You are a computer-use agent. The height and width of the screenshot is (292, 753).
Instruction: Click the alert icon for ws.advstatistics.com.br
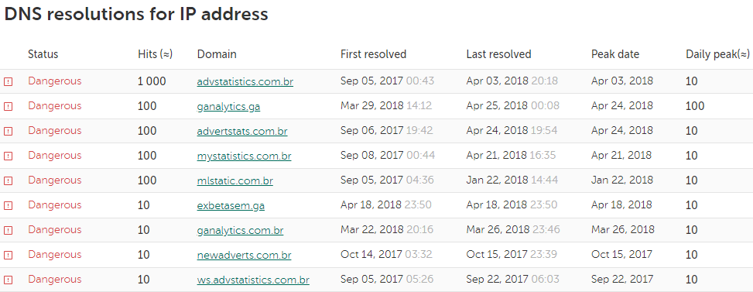(x=9, y=280)
